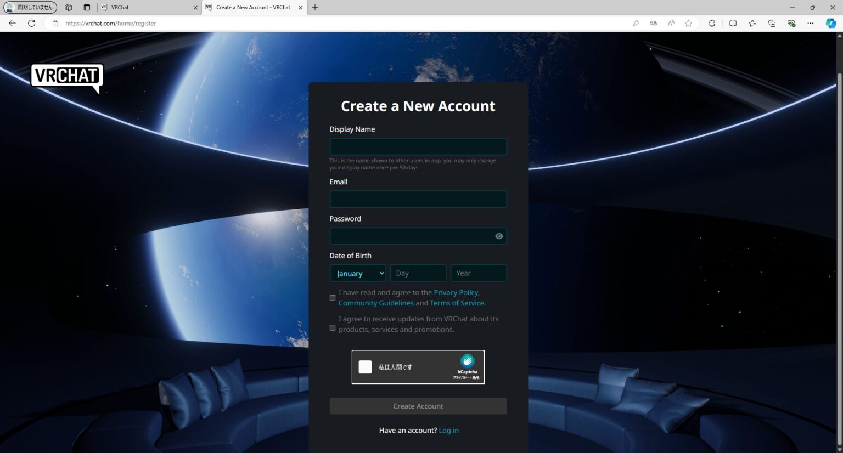Open the birth month January dropdown
843x453 pixels.
pos(358,273)
